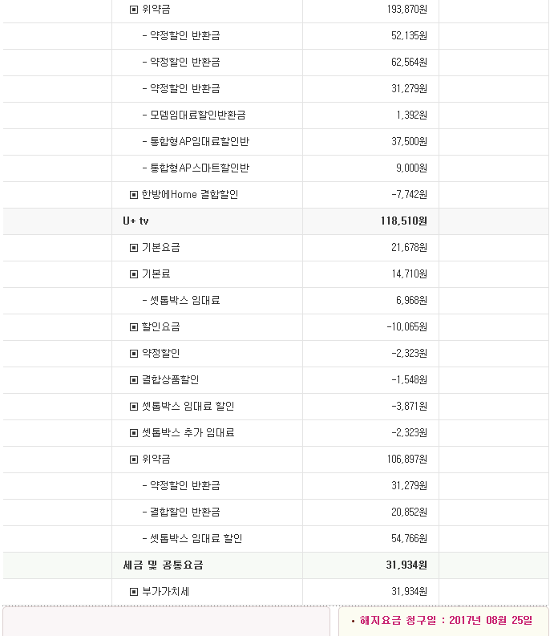Click the U+ tv total amount 118,510원

[404, 221]
